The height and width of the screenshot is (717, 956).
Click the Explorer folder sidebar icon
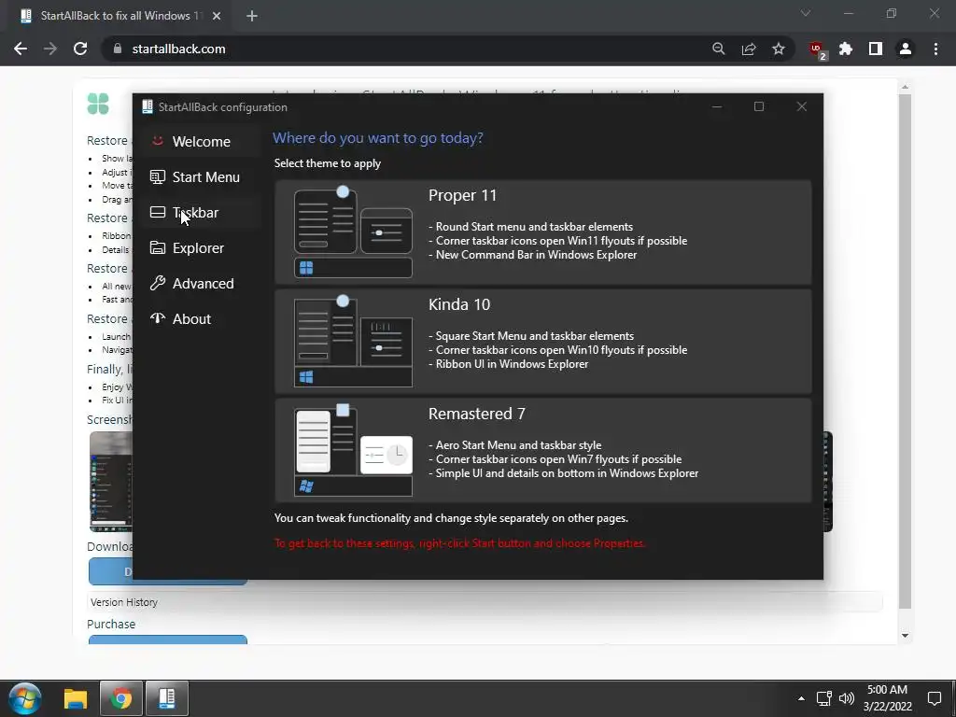(157, 247)
